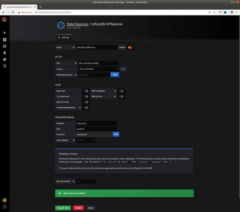The image size is (240, 212).
Task: Open a new browser tab
Action: click(x=40, y=7)
